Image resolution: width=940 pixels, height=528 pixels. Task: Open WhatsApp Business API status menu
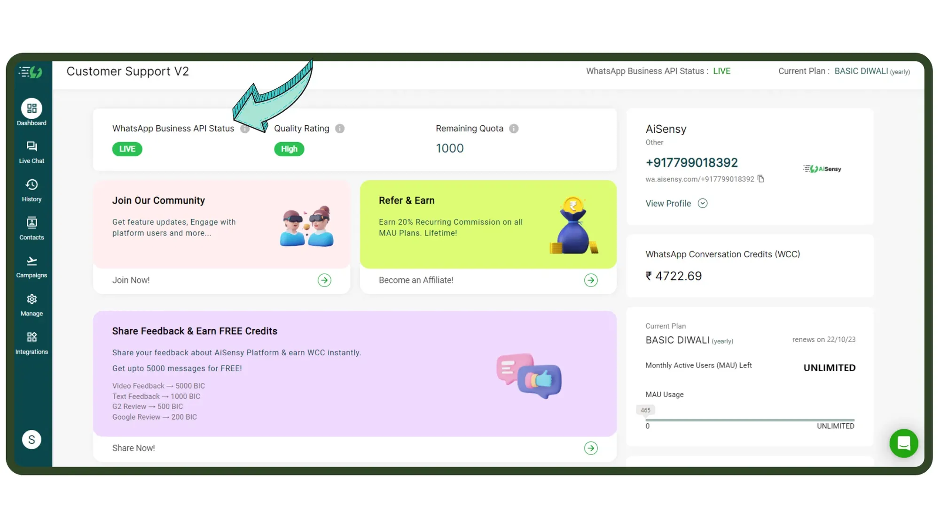point(245,128)
